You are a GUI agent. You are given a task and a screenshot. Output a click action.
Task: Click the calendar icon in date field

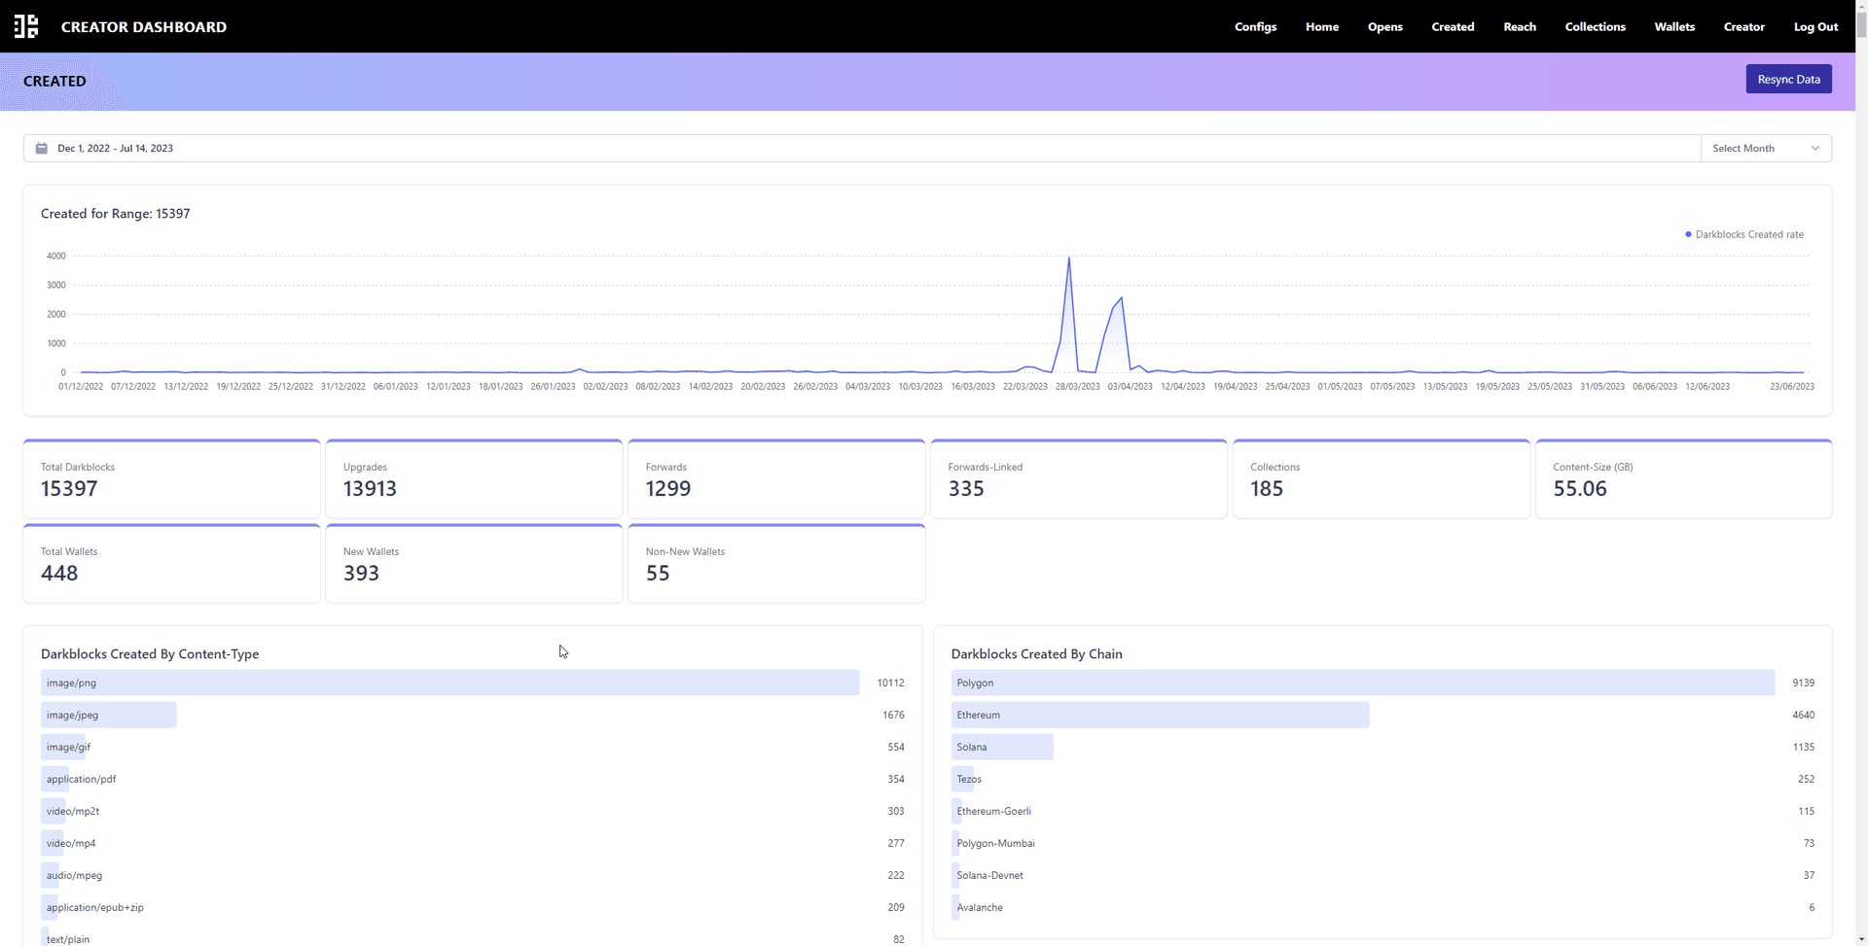point(42,149)
